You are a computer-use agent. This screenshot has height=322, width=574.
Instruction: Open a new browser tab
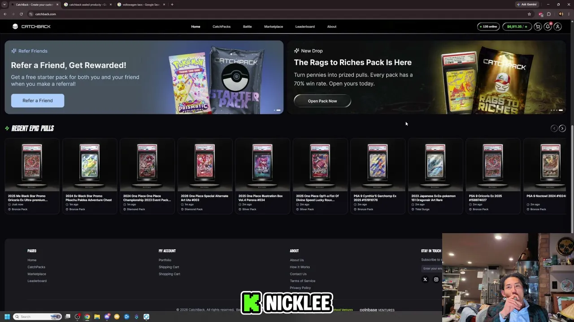172,4
